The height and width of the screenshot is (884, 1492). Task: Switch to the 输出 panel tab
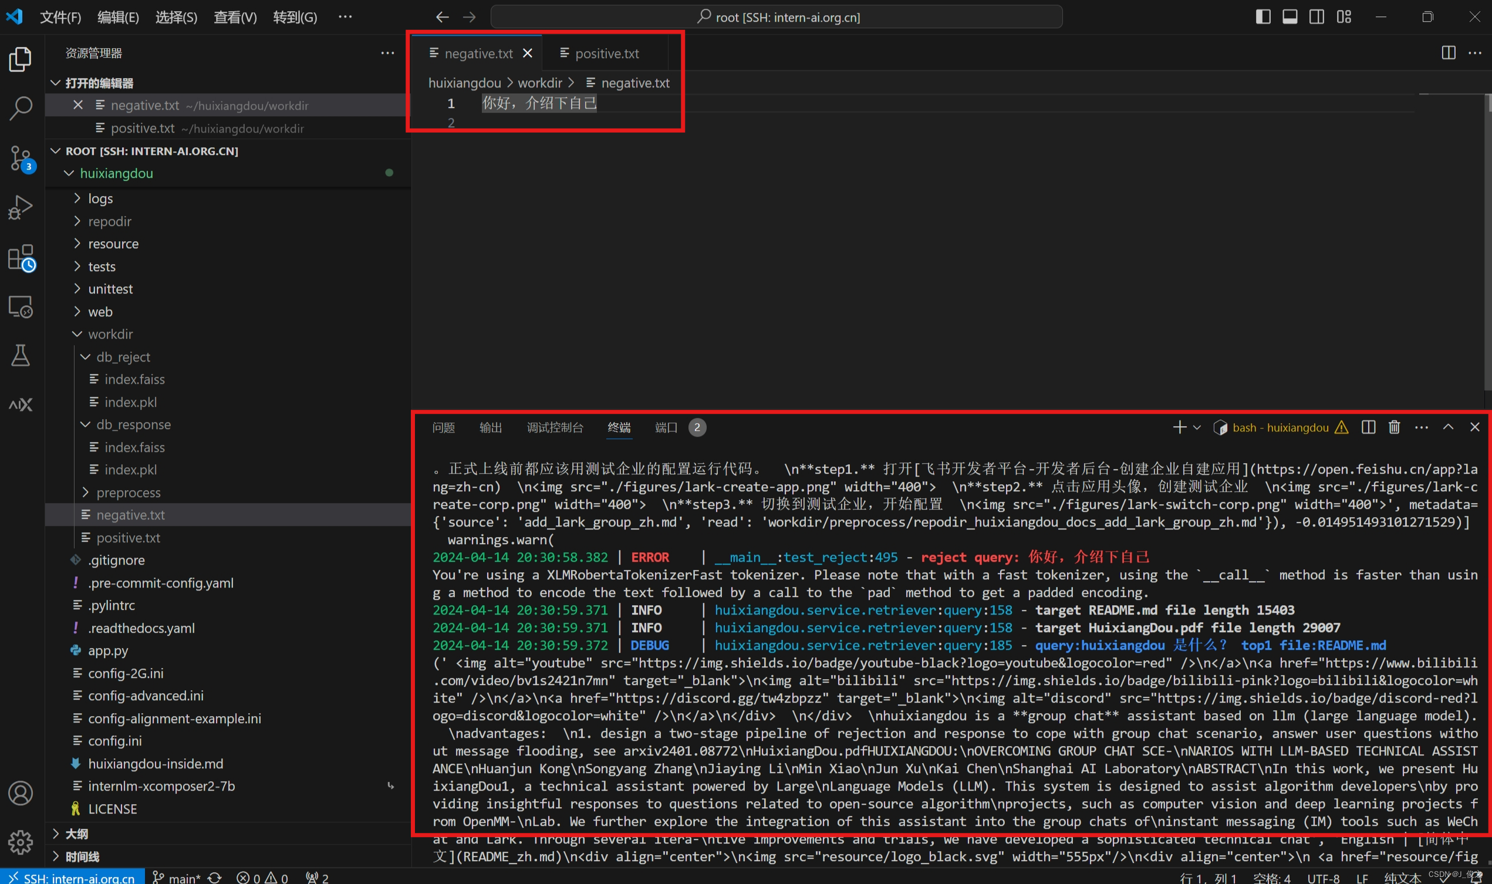coord(491,428)
